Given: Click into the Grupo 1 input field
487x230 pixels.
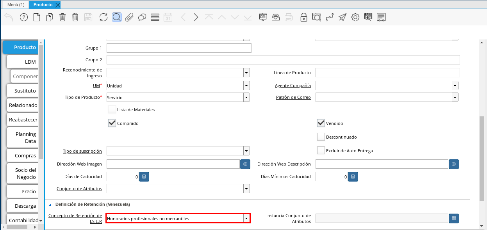Looking at the screenshot, I should (179, 48).
